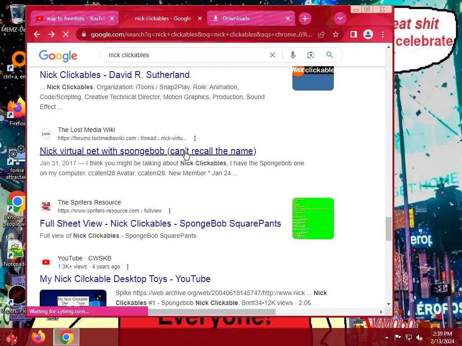Go forward with the Chrome forward arrow
Viewport: 462px width, 346px height.
pyautogui.click(x=51, y=34)
